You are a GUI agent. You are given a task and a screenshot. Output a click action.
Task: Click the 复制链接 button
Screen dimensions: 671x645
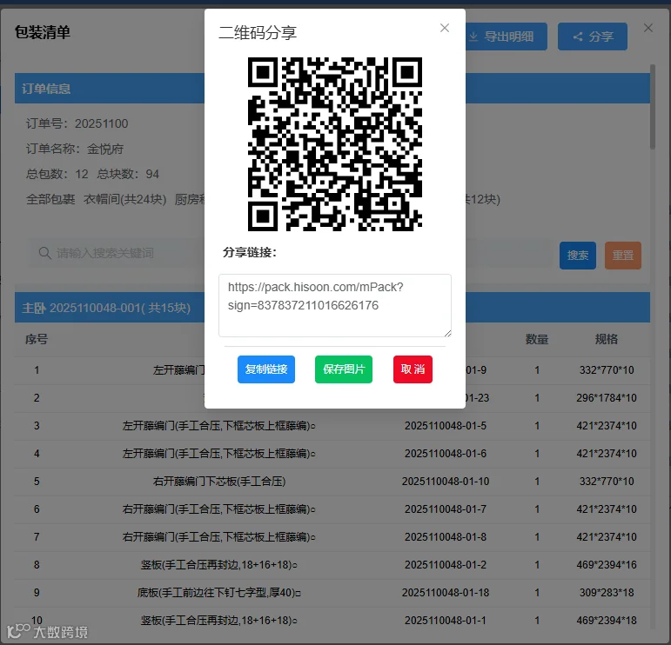(266, 369)
